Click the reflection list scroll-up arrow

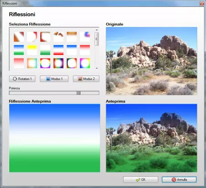click(x=97, y=30)
